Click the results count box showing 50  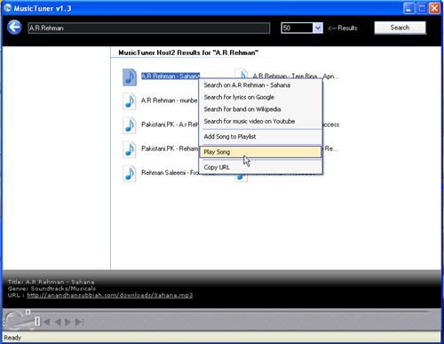click(297, 28)
